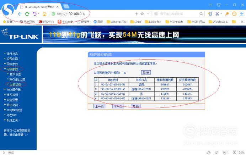Click the 帮助 help button
The width and height of the screenshot is (246, 155).
[x=136, y=106]
